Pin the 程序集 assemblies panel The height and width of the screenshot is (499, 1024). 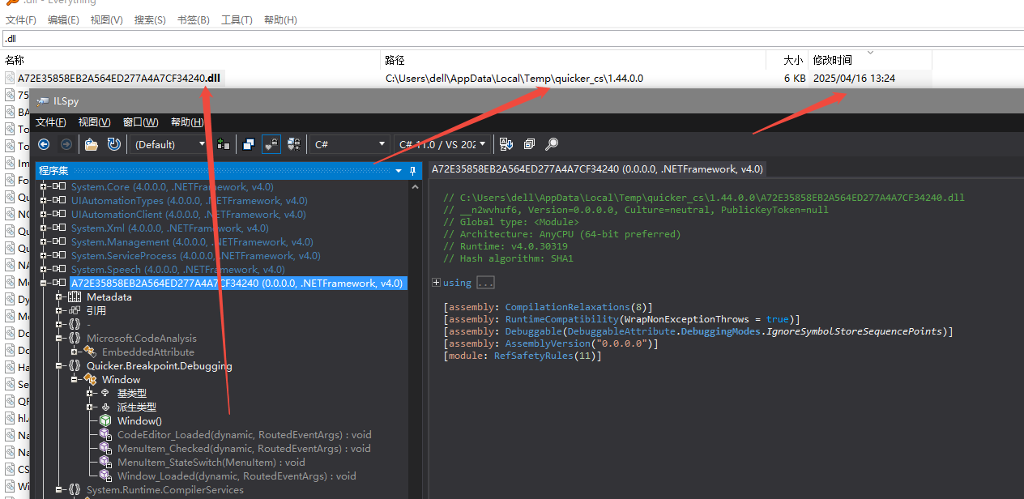[x=412, y=171]
